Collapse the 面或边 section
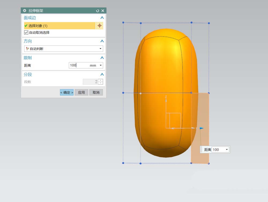The width and height of the screenshot is (268, 202). tap(102, 18)
